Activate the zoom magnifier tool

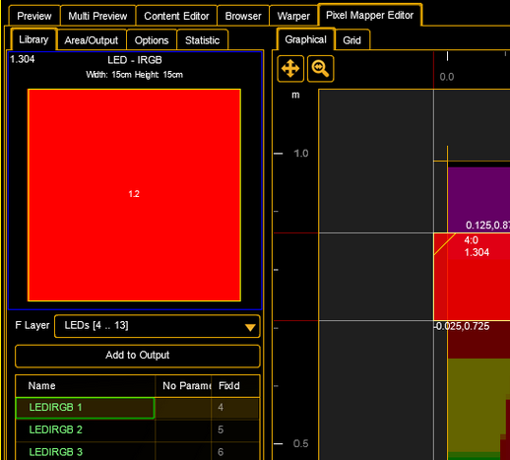[320, 69]
